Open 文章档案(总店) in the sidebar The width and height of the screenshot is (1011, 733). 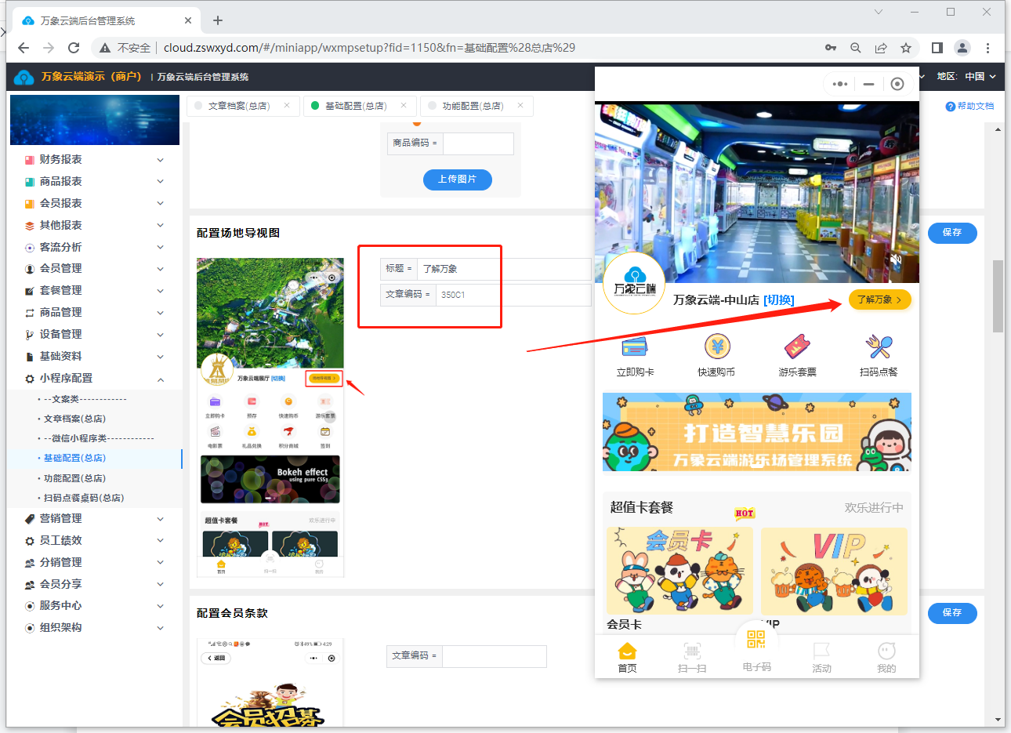(74, 419)
